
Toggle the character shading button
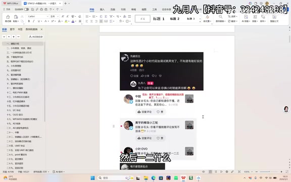[x=80, y=21]
